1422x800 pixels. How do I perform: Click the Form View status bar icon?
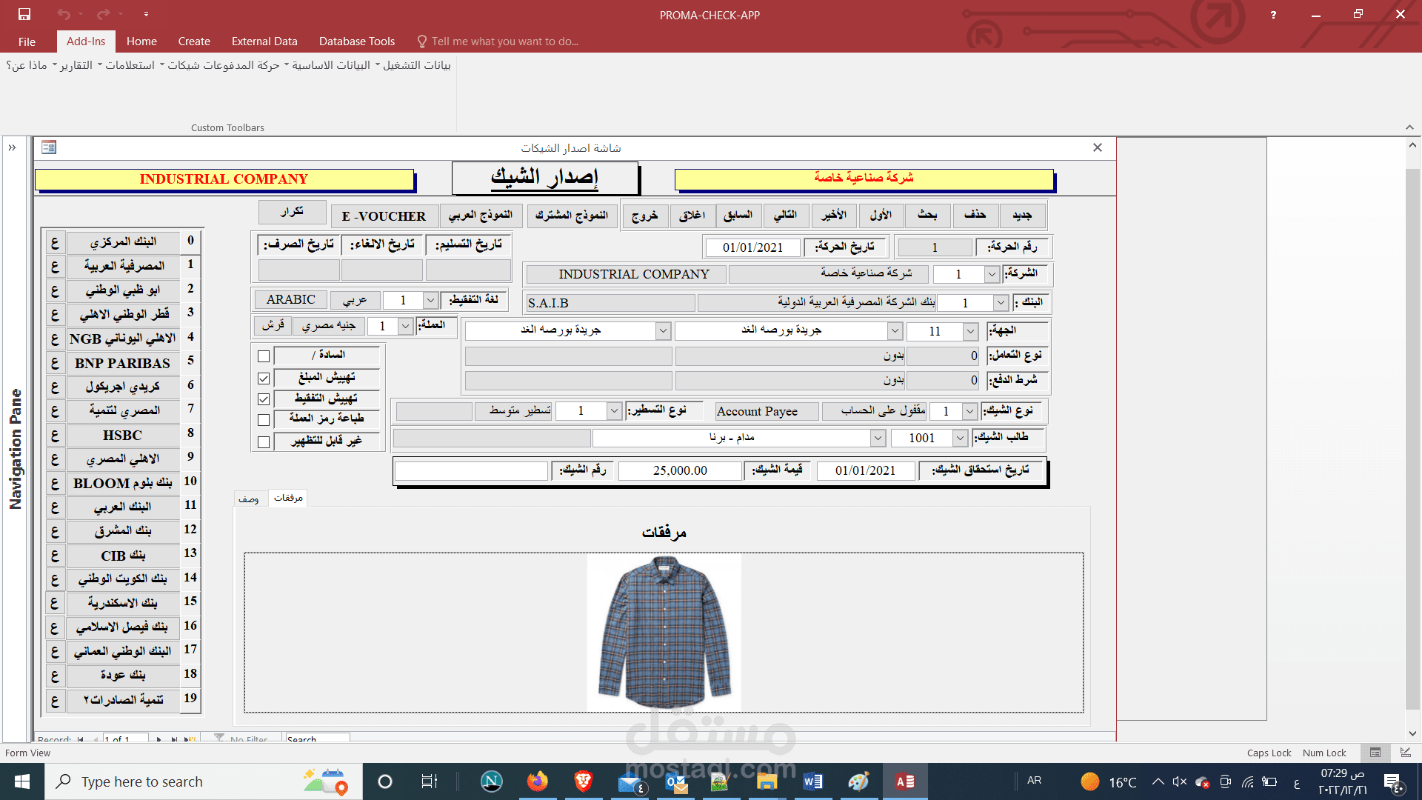[1375, 753]
